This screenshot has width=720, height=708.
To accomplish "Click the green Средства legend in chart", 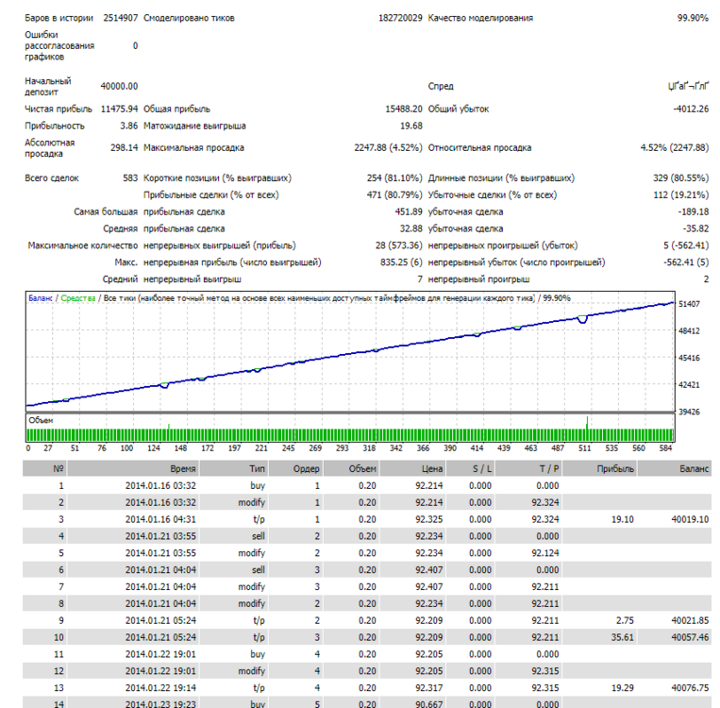I will [x=78, y=298].
